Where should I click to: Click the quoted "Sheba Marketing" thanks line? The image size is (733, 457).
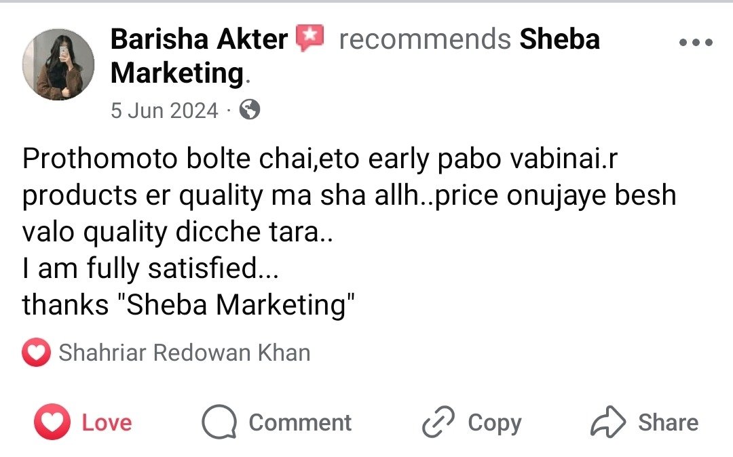click(x=189, y=305)
